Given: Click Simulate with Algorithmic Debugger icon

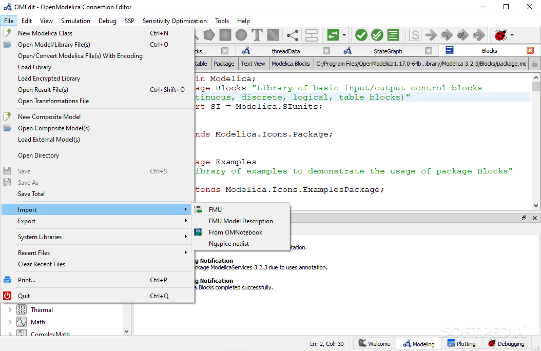Looking at the screenshot, I should pos(462,35).
